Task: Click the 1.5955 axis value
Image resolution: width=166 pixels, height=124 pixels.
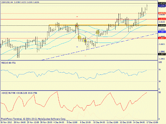Action: point(162,59)
